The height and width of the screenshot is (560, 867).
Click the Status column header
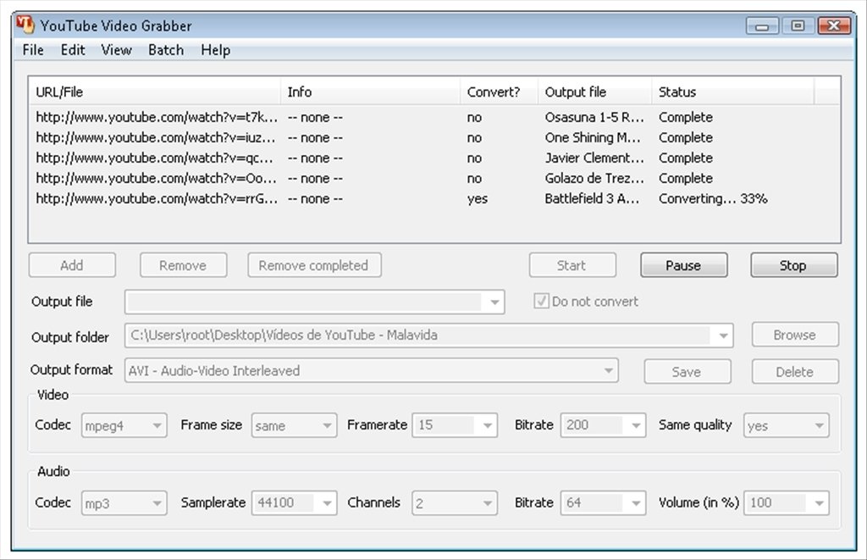[x=732, y=91]
